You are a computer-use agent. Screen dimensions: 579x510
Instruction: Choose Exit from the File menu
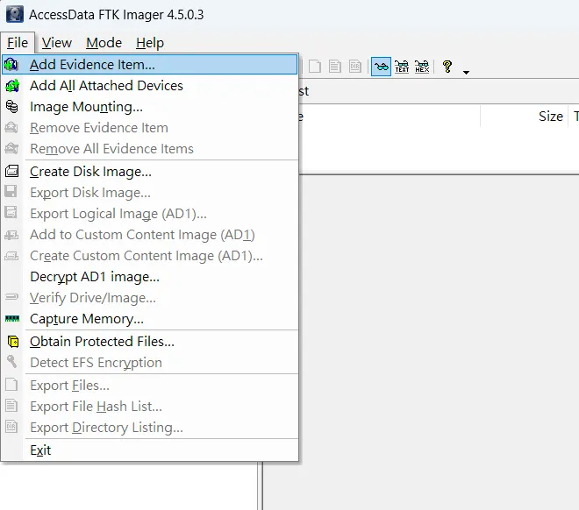point(149,450)
